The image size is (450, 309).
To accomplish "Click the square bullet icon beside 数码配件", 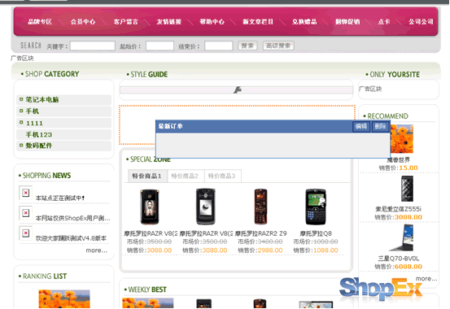I will (x=21, y=146).
